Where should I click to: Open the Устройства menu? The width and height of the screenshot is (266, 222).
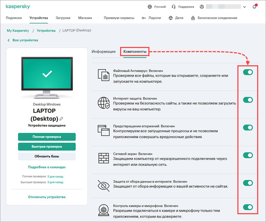39,18
